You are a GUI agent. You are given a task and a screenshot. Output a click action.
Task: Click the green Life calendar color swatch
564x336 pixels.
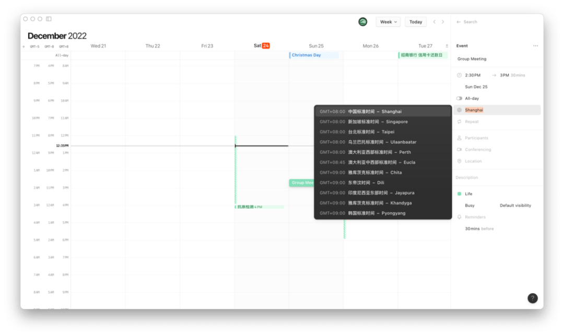pos(461,194)
